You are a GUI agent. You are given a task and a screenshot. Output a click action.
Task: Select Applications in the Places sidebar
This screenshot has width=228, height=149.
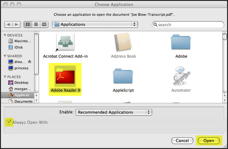click(x=17, y=95)
